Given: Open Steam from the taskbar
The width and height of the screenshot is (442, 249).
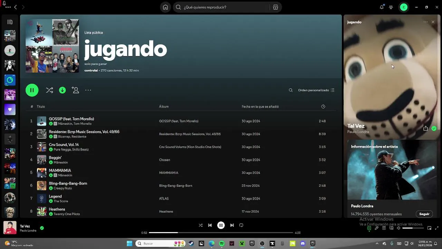Looking at the screenshot, I should click(191, 243).
